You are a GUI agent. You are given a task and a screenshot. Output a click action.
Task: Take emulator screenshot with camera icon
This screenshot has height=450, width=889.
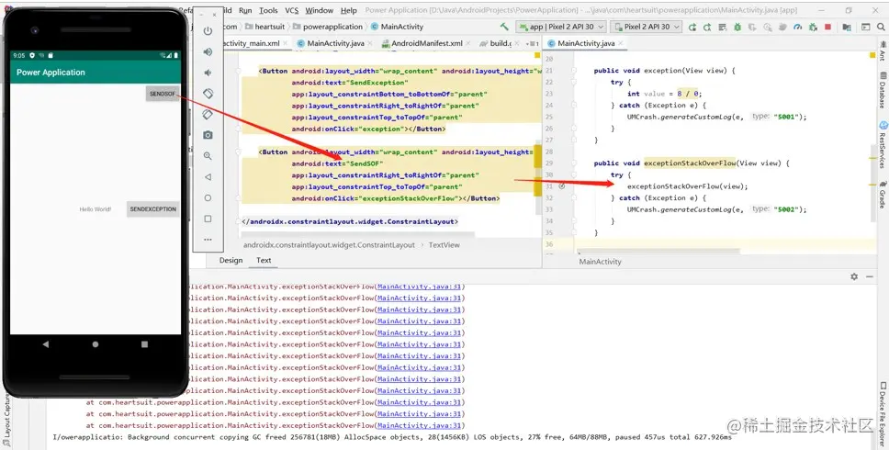[x=208, y=135]
